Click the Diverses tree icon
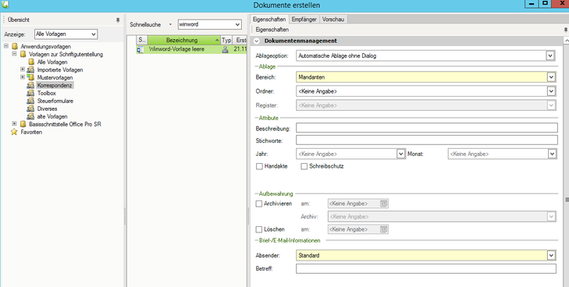 (30, 108)
